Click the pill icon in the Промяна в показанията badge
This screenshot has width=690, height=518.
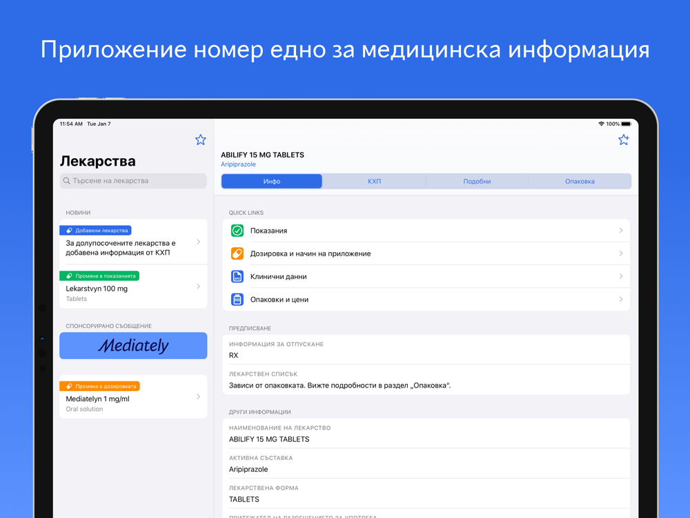pyautogui.click(x=69, y=276)
